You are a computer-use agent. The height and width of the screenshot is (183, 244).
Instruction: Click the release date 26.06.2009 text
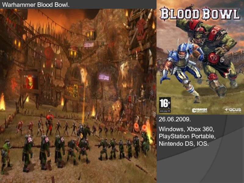pyautogui.click(x=174, y=119)
